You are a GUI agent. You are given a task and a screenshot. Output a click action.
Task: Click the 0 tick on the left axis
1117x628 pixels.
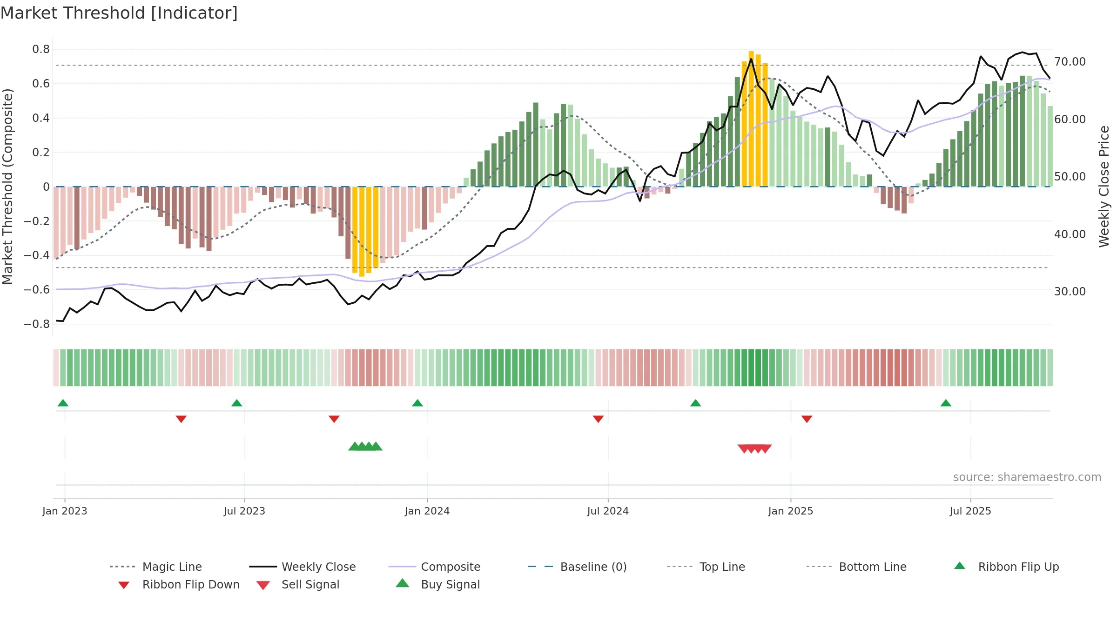click(46, 187)
